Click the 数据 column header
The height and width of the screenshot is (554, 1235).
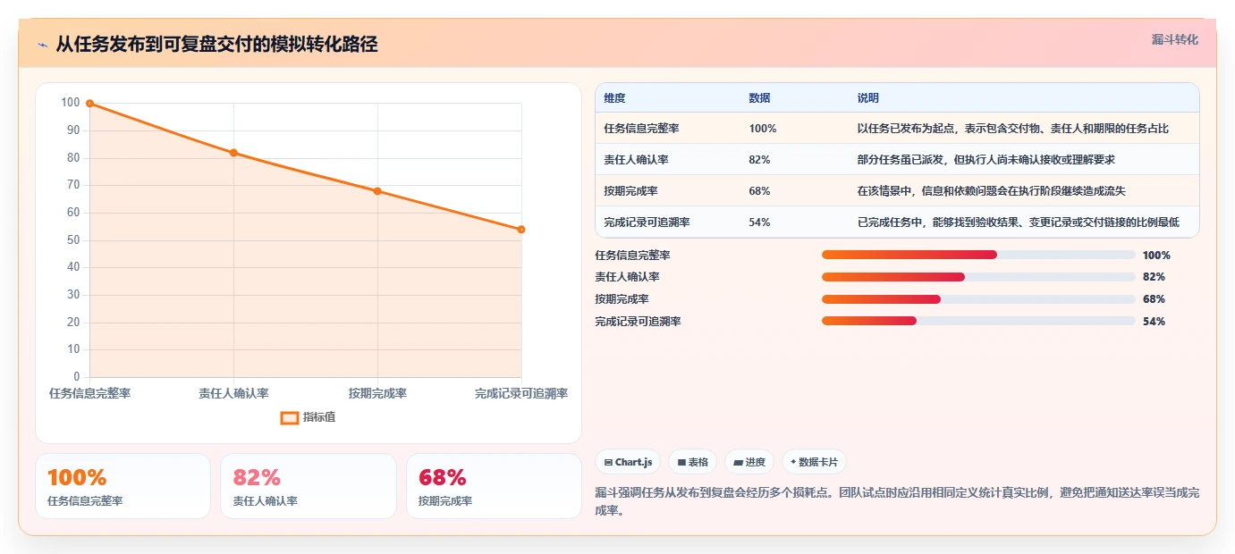[759, 98]
